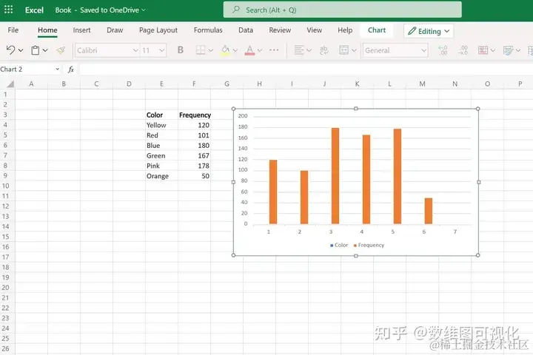Click the tallest orange bar at category 3
533x355 pixels.
(x=335, y=175)
